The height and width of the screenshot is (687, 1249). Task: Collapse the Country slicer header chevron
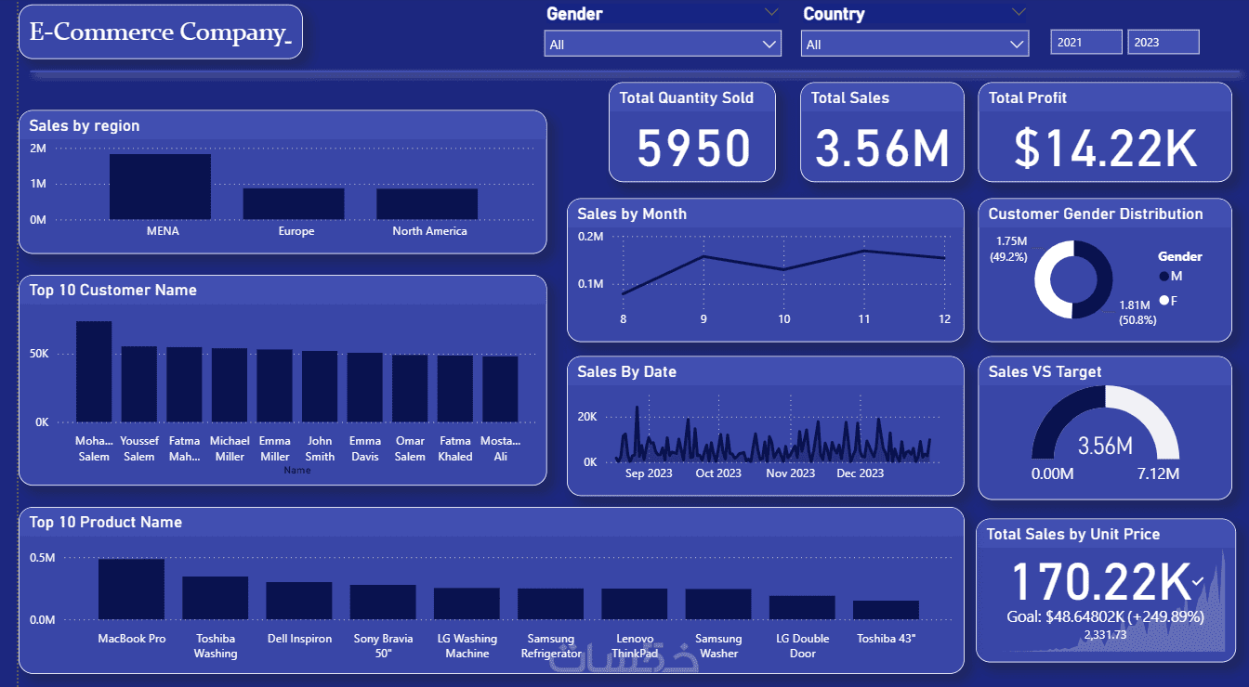(1019, 13)
